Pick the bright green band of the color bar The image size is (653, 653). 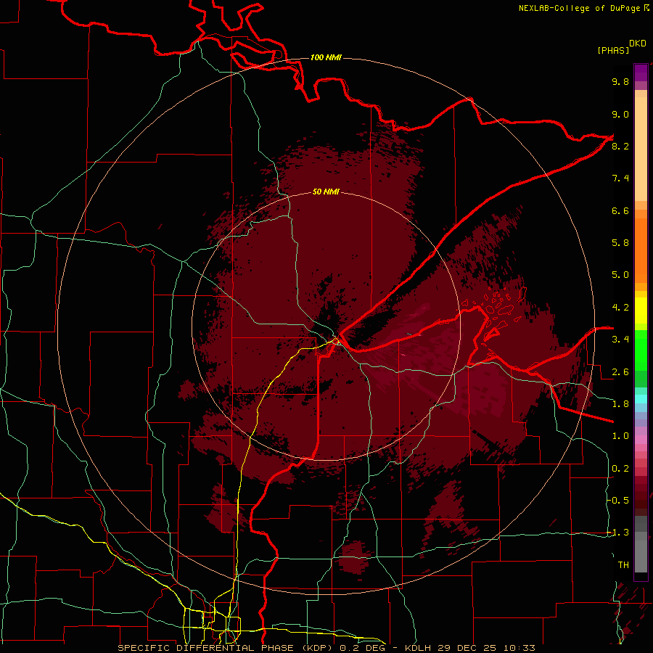pyautogui.click(x=641, y=350)
